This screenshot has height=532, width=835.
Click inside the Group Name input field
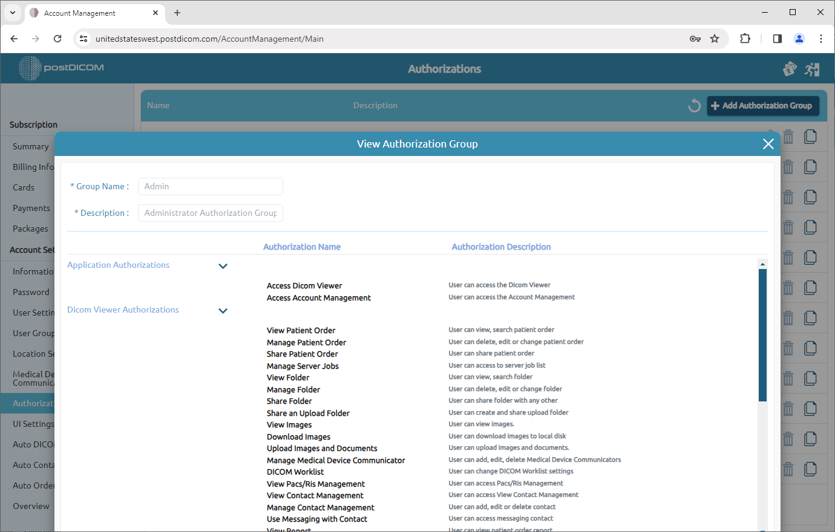tap(210, 186)
